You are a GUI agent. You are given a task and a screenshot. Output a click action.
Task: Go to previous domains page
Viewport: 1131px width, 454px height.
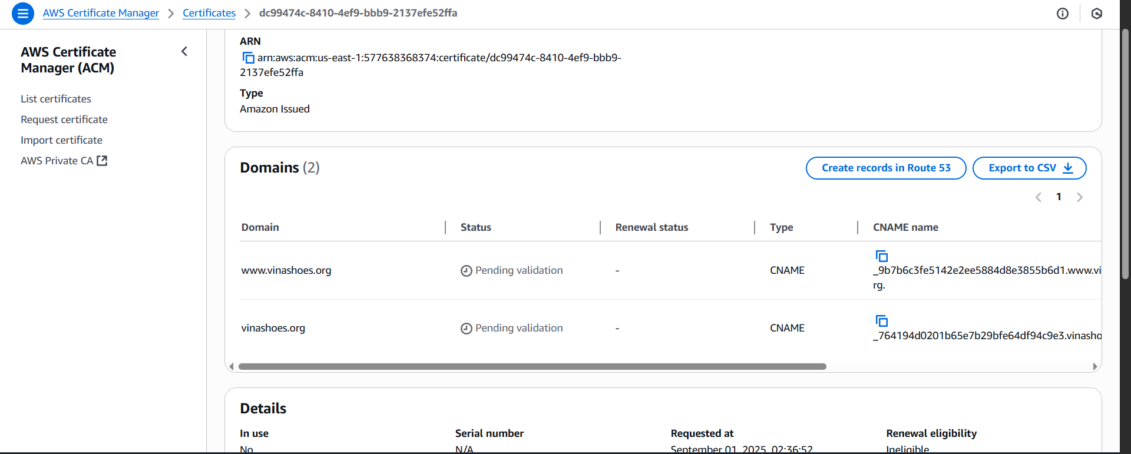point(1038,197)
